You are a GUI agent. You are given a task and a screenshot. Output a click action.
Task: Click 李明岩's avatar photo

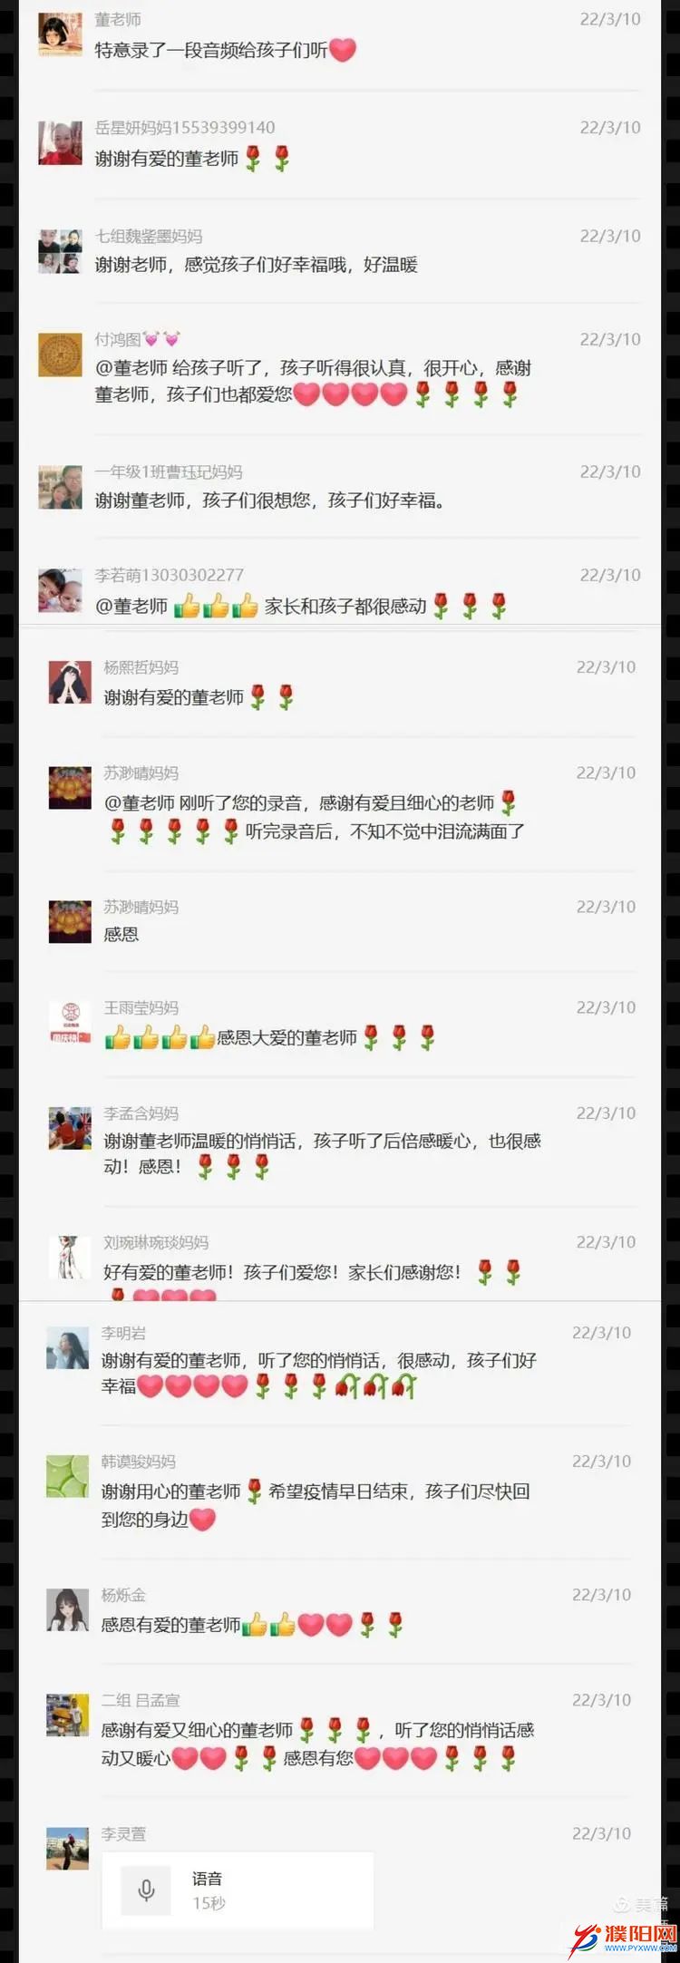[x=68, y=1348]
